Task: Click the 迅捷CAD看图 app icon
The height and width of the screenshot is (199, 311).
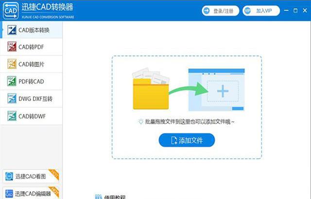Action: point(9,176)
